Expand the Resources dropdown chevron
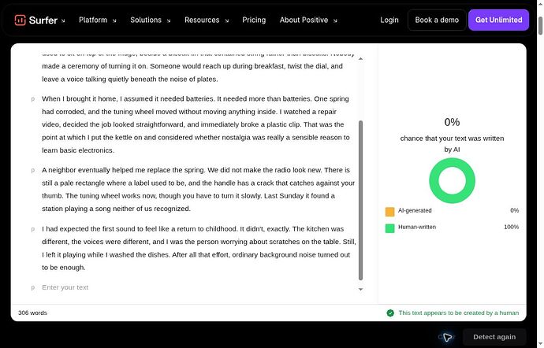Image resolution: width=544 pixels, height=348 pixels. pos(227,20)
